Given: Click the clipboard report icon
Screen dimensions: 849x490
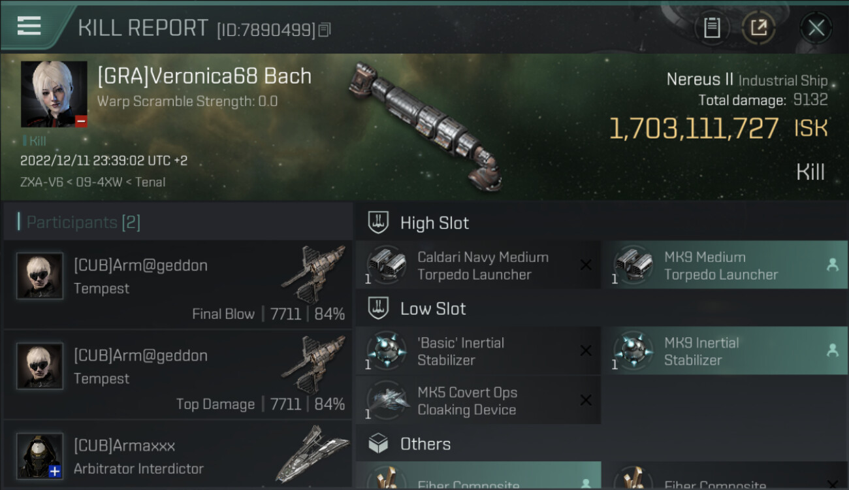Looking at the screenshot, I should [x=712, y=27].
